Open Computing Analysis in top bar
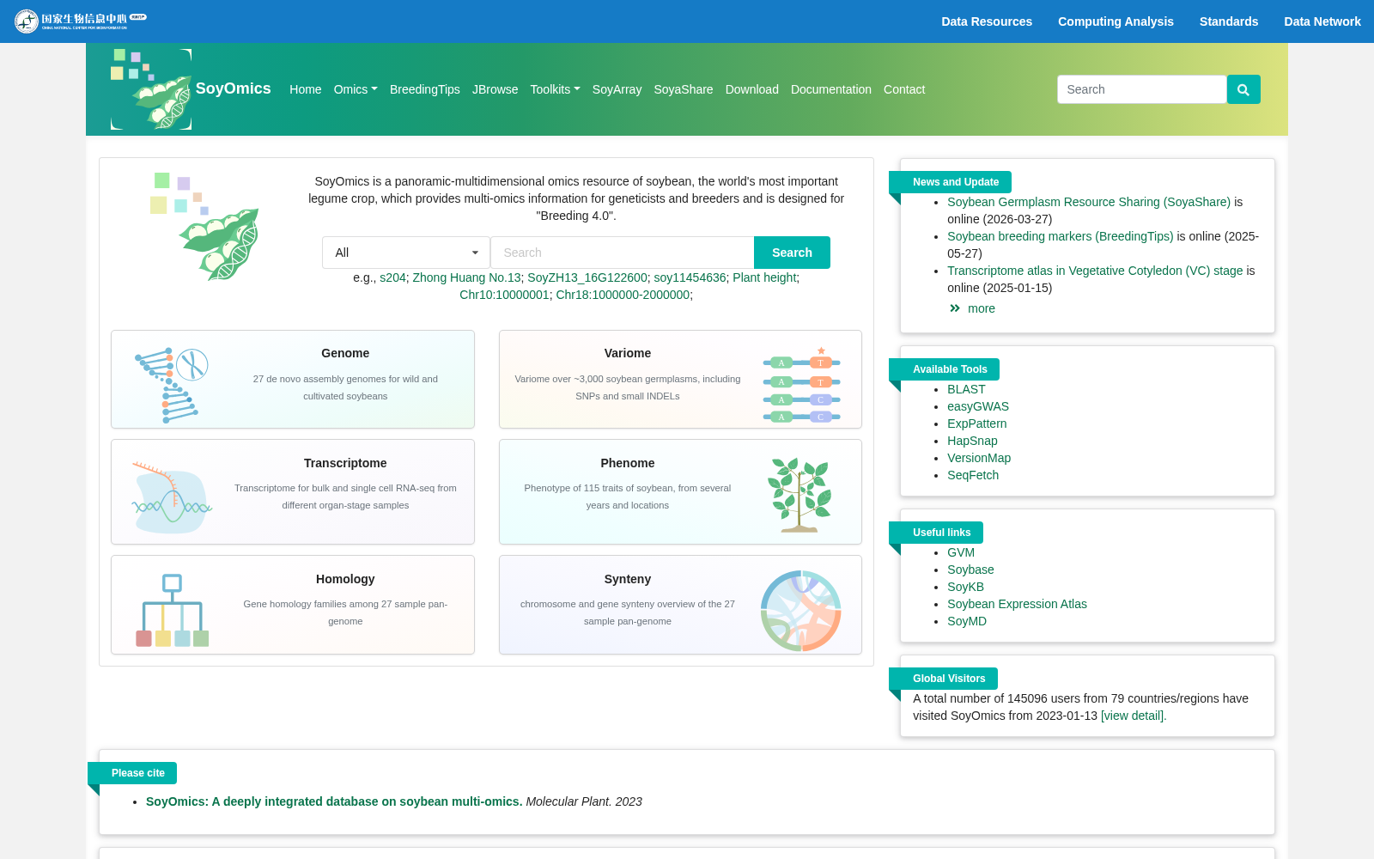This screenshot has width=1374, height=859. click(1116, 21)
